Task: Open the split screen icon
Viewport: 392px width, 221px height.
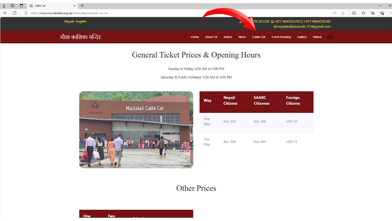Action: [354, 13]
